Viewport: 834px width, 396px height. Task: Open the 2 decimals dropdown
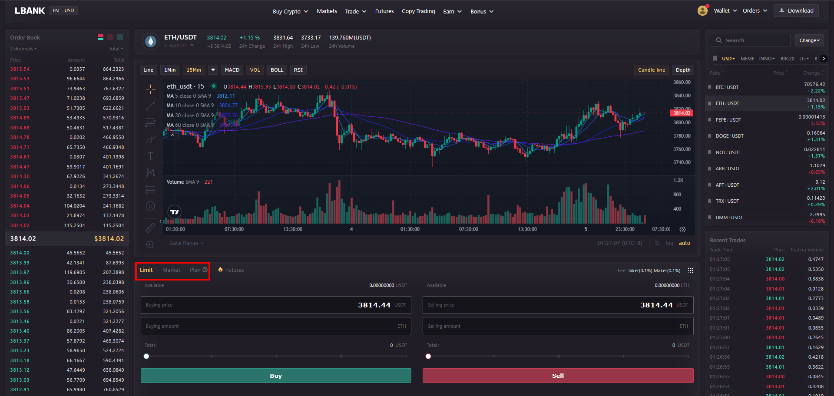[23, 49]
